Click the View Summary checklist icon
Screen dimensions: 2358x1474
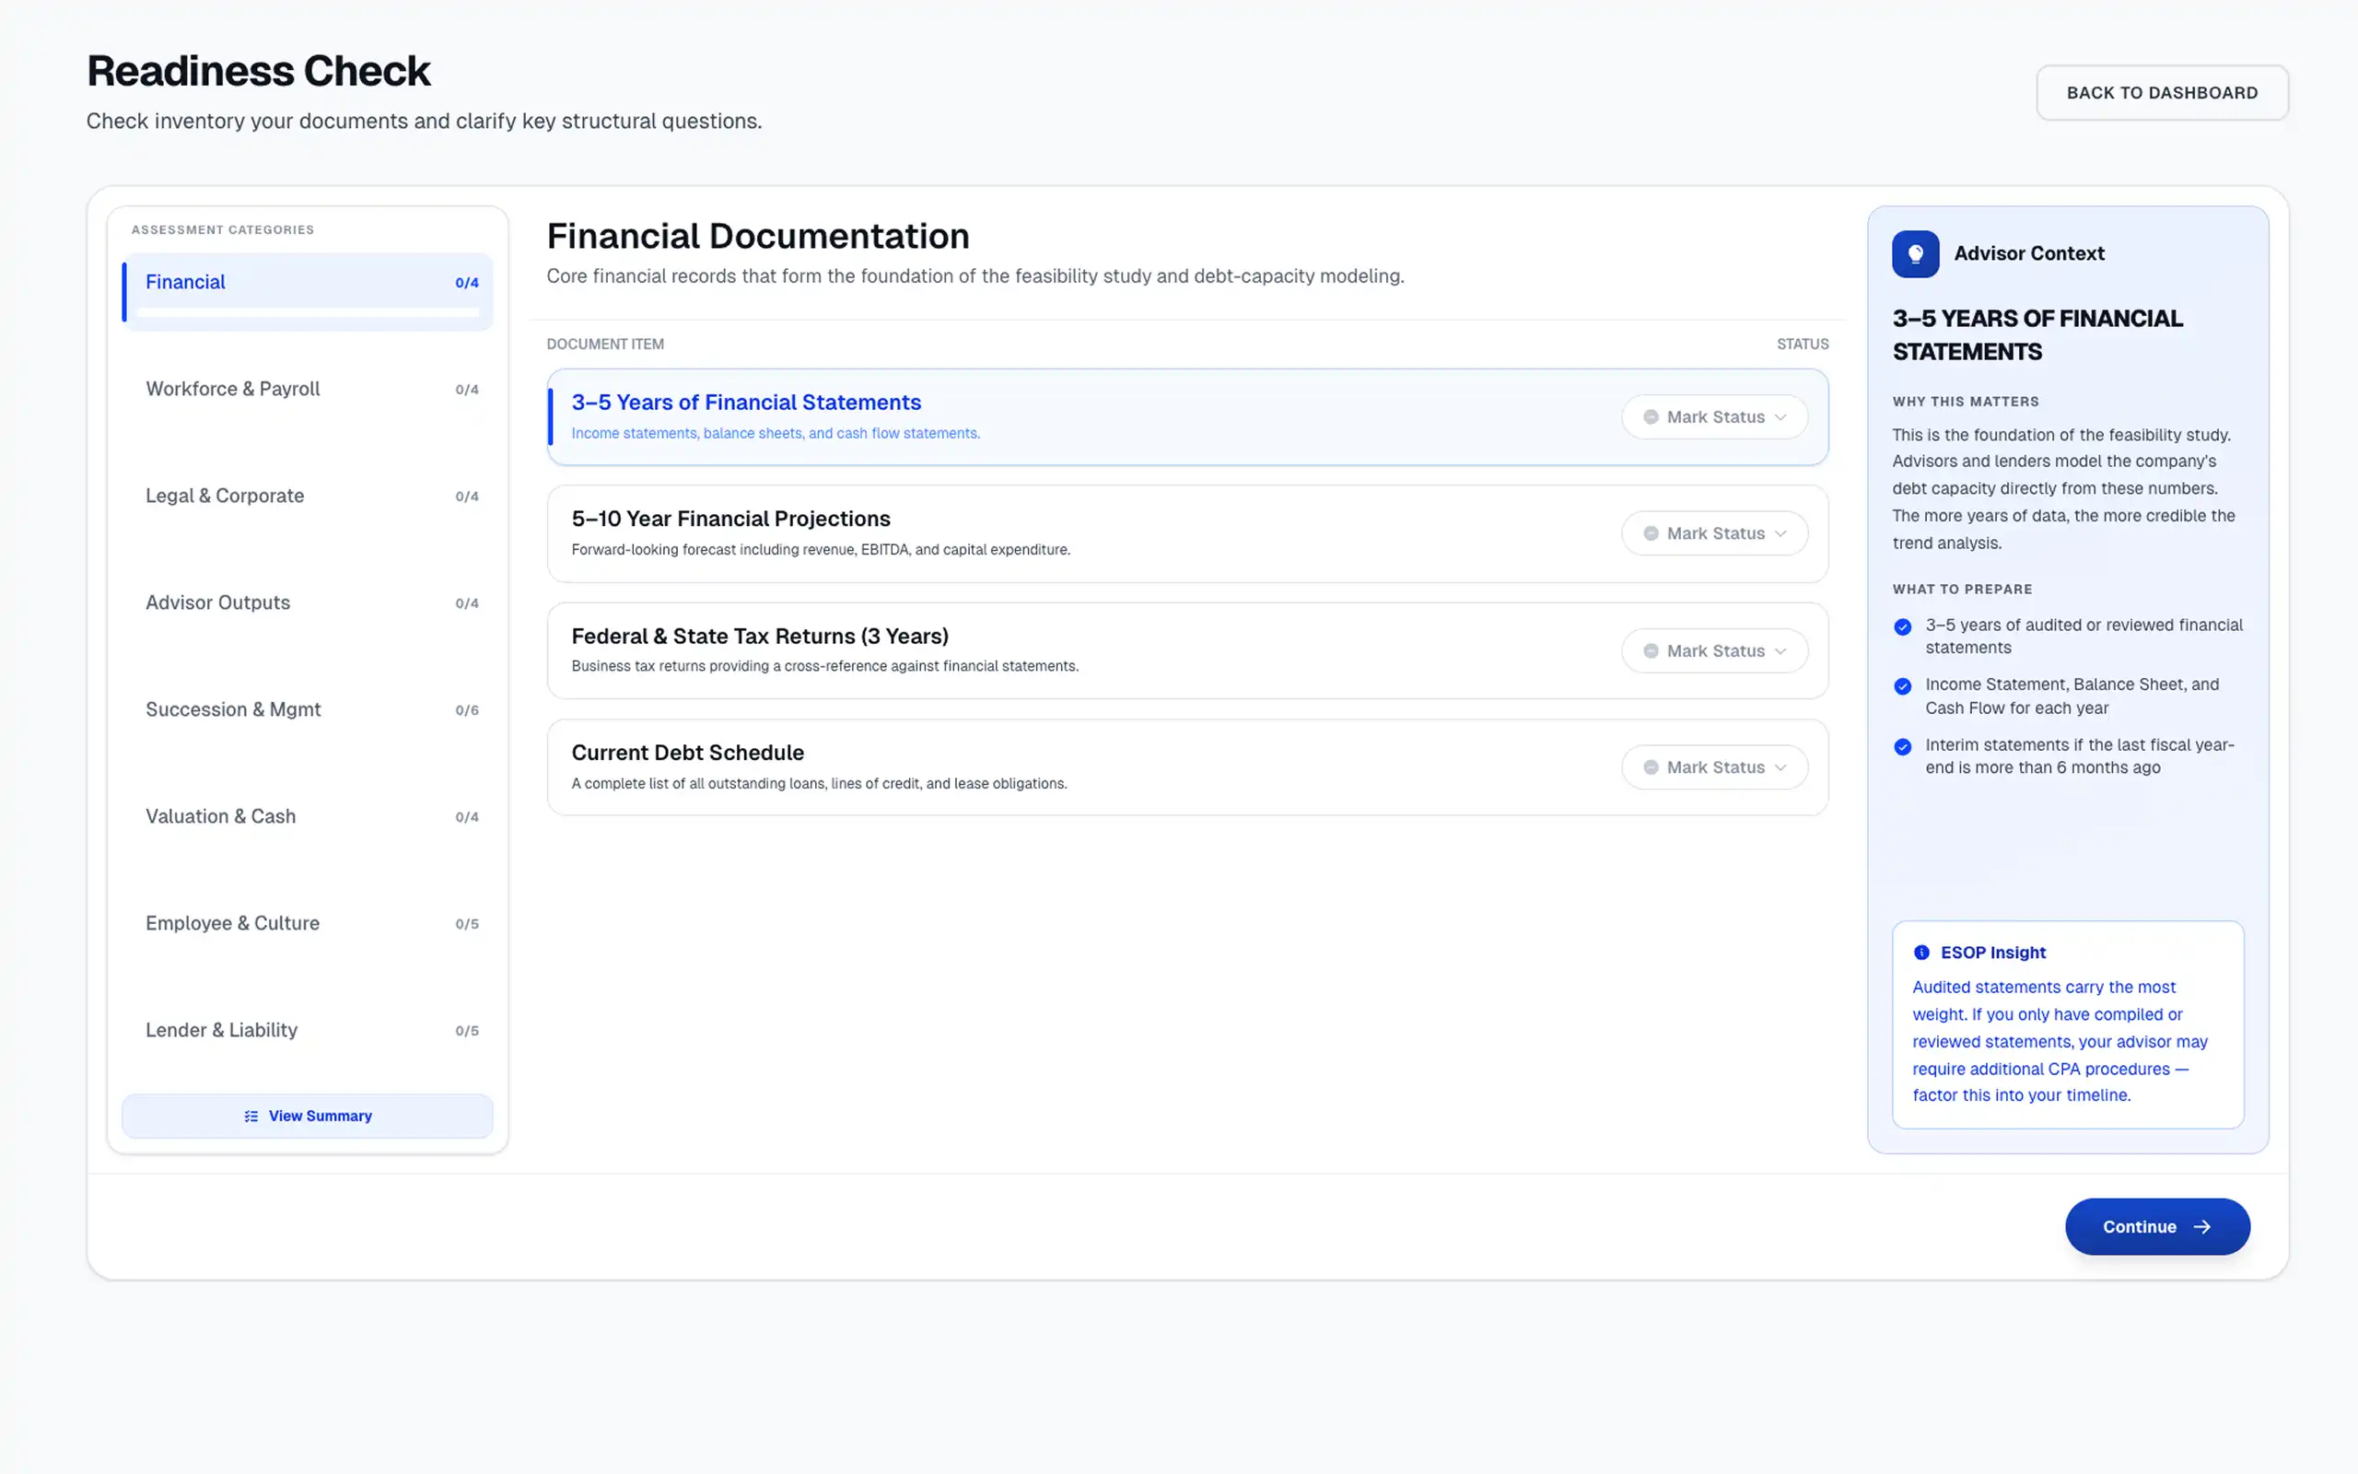(251, 1117)
